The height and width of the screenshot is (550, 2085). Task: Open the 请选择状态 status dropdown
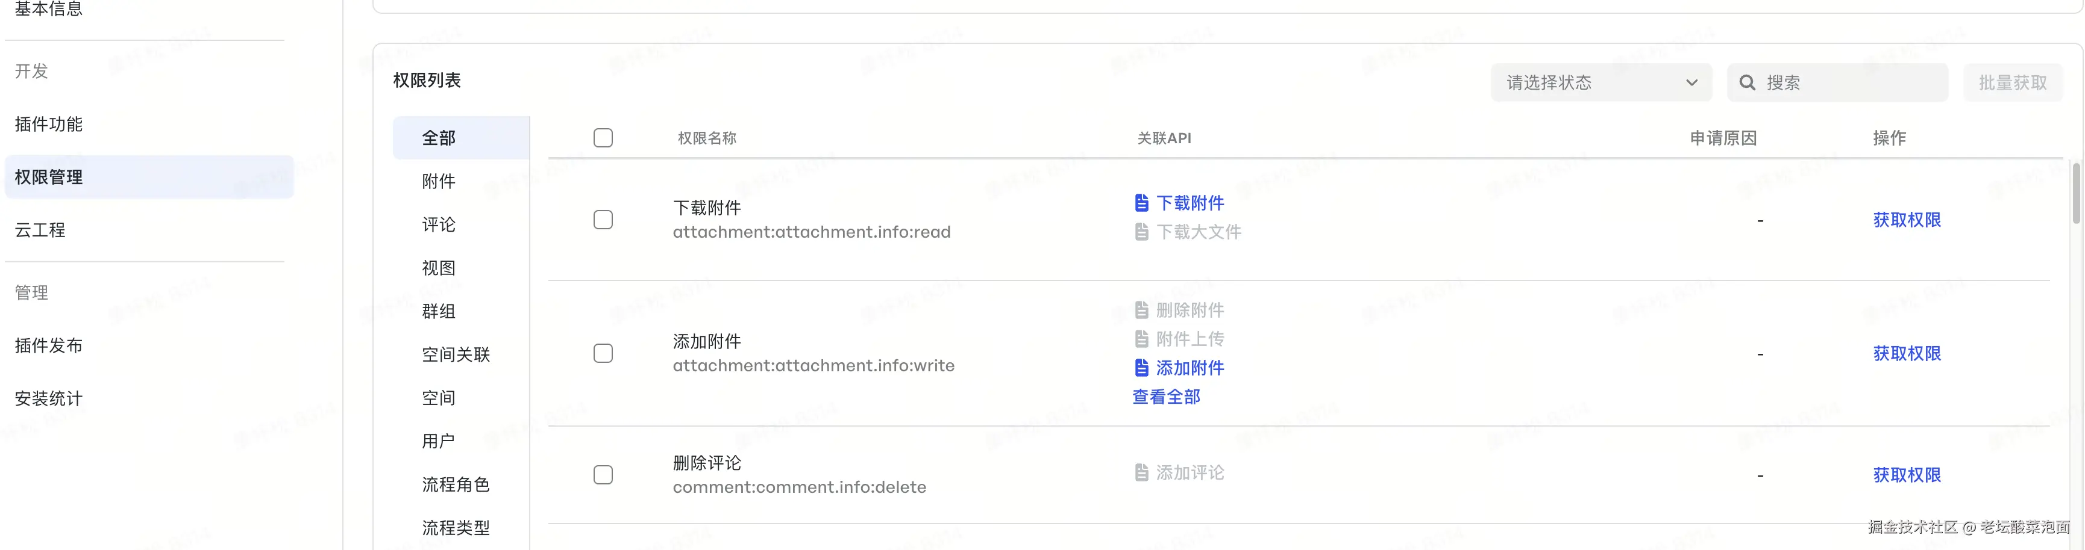click(1601, 82)
